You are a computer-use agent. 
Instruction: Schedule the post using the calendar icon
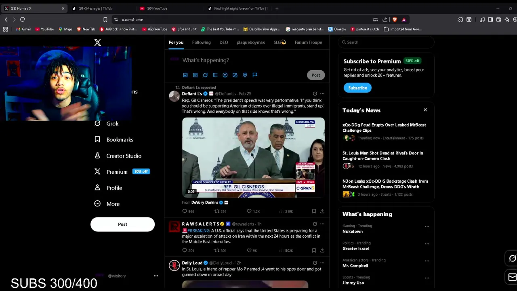tap(235, 75)
